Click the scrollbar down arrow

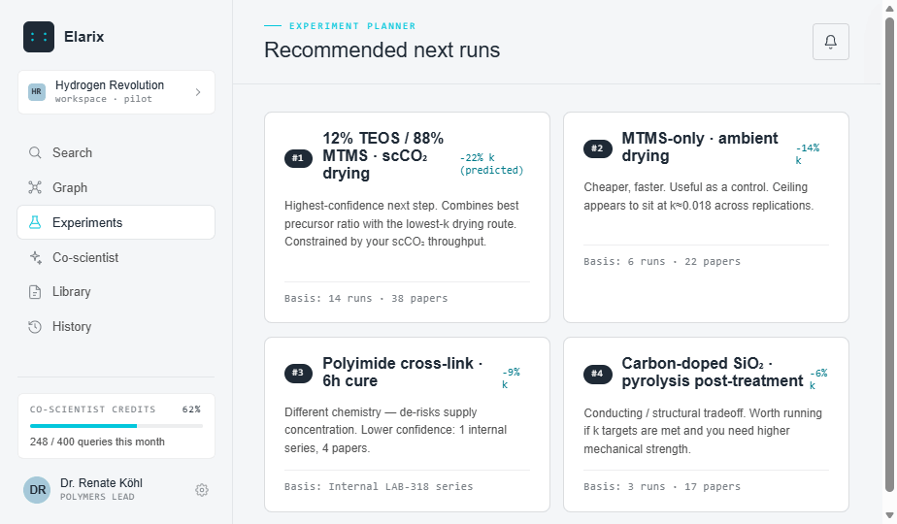[889, 516]
